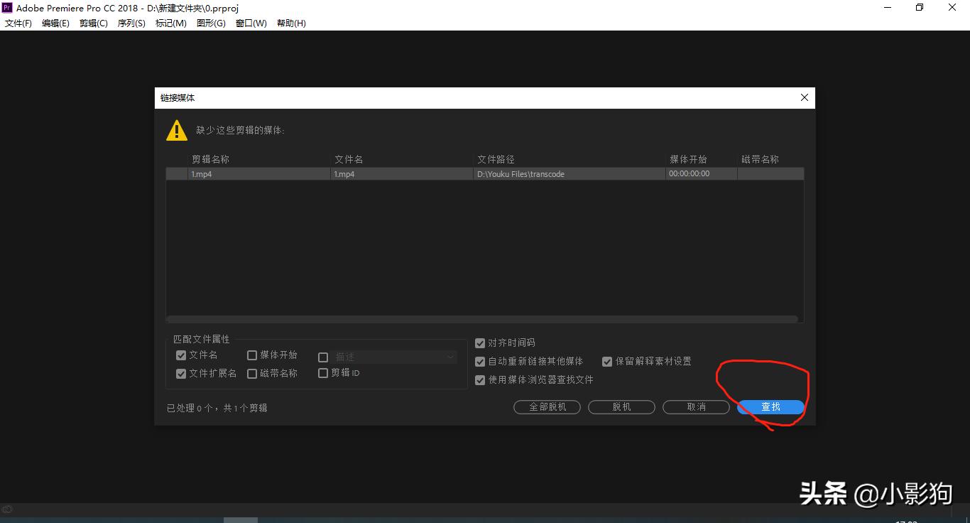Enable the 剪辑 ID checkbox
The image size is (970, 523).
click(323, 372)
